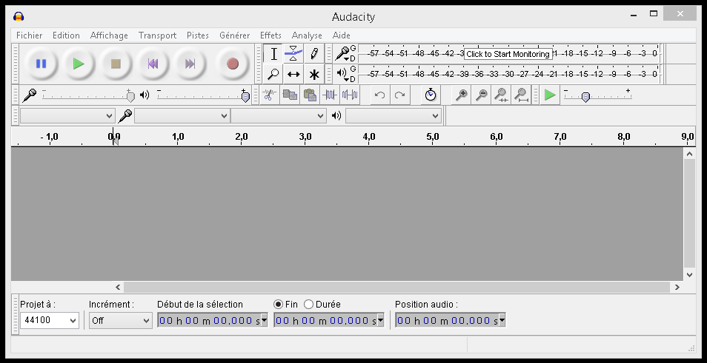Screen dimensions: 707x363
Task: Click the horizontal scrollbar right arrow
Action: (677, 287)
